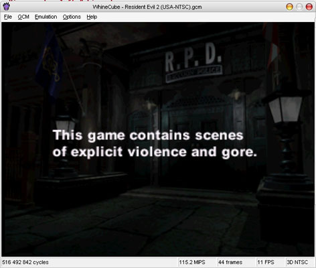Click the grey maximize button in title bar
Image resolution: width=316 pixels, height=268 pixels.
[299, 7]
